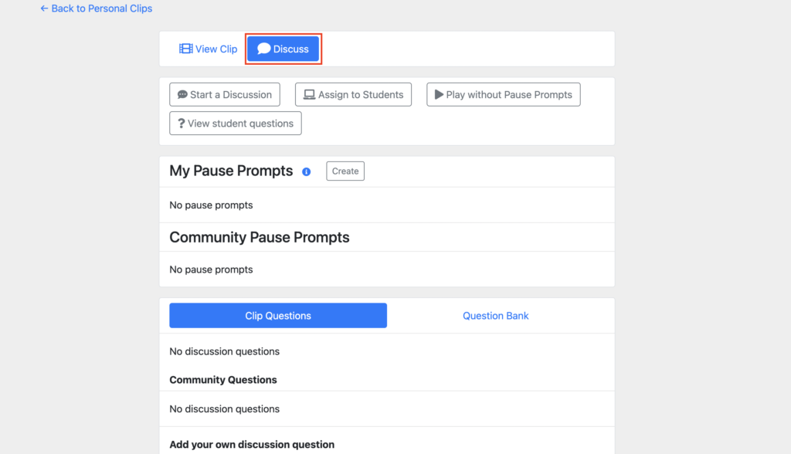Open the Clip Questions tab
Screen dimensions: 791x454
coord(278,316)
